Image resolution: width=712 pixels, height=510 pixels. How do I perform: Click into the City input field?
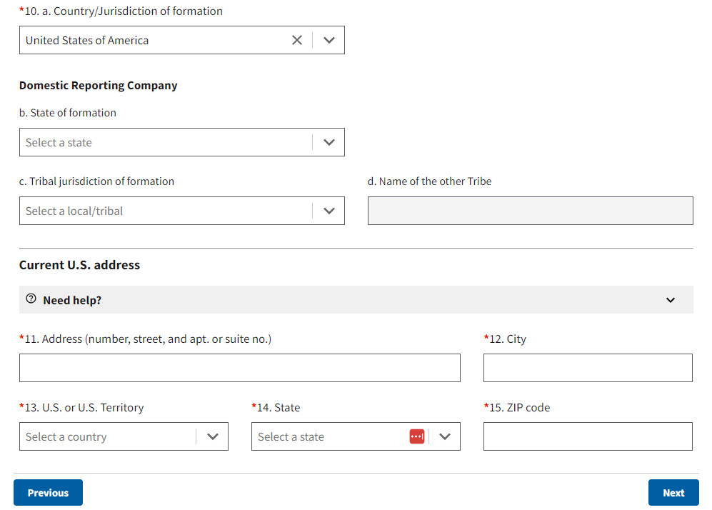(587, 368)
